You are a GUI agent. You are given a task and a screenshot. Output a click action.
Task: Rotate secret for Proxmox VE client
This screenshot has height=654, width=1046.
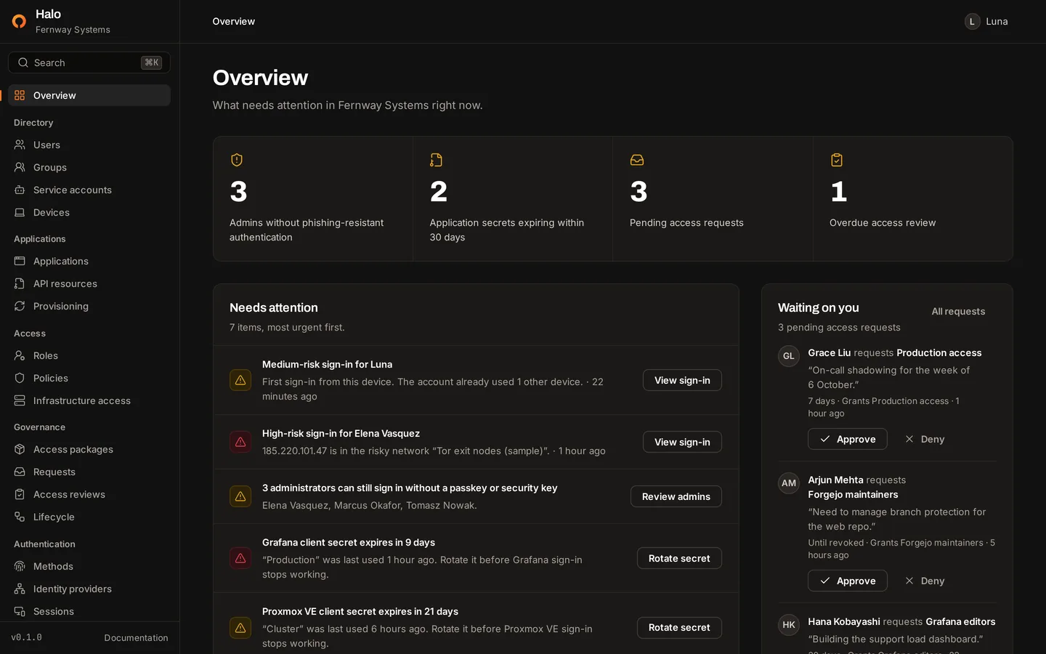(679, 627)
